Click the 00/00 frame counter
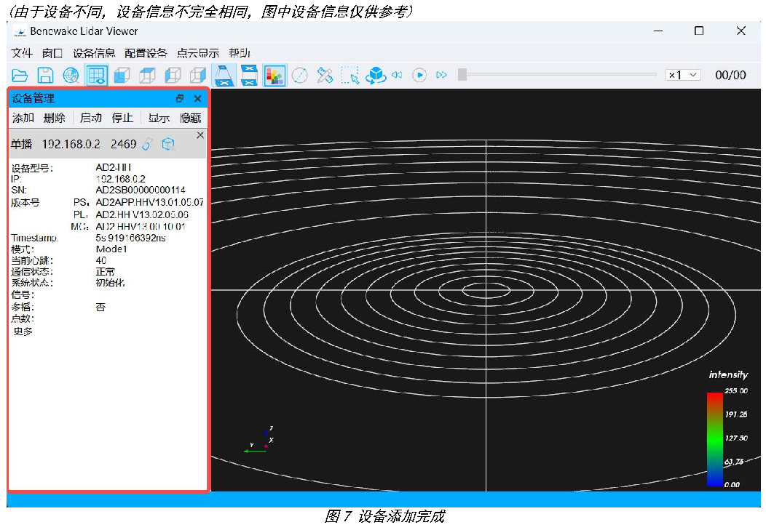 pos(730,75)
